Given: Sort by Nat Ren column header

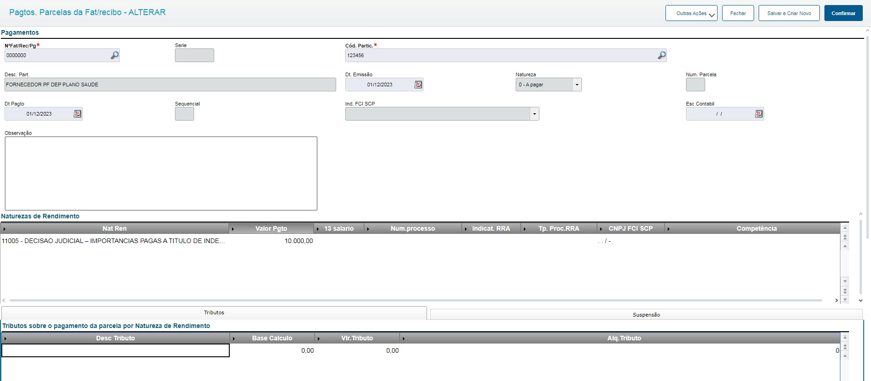Looking at the screenshot, I should [115, 228].
